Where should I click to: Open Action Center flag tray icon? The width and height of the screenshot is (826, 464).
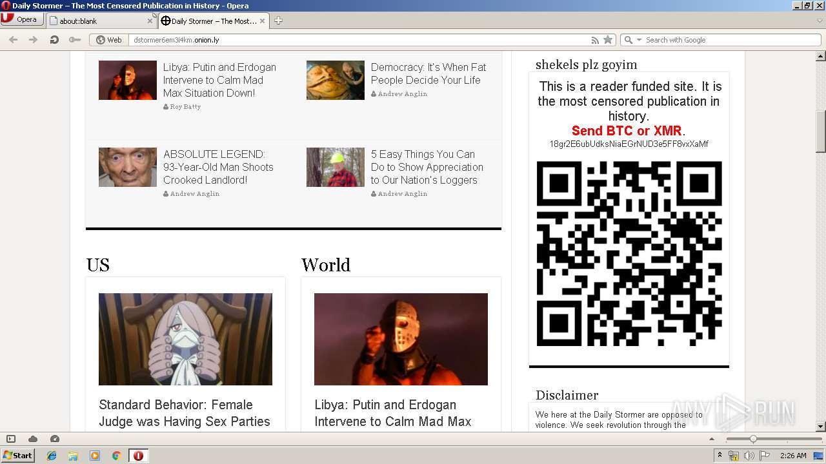tap(765, 456)
